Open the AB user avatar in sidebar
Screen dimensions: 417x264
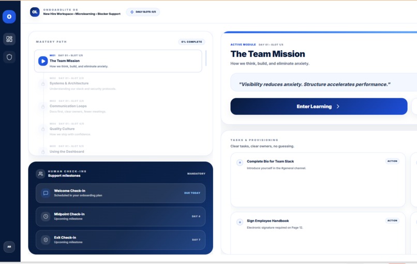click(x=9, y=247)
